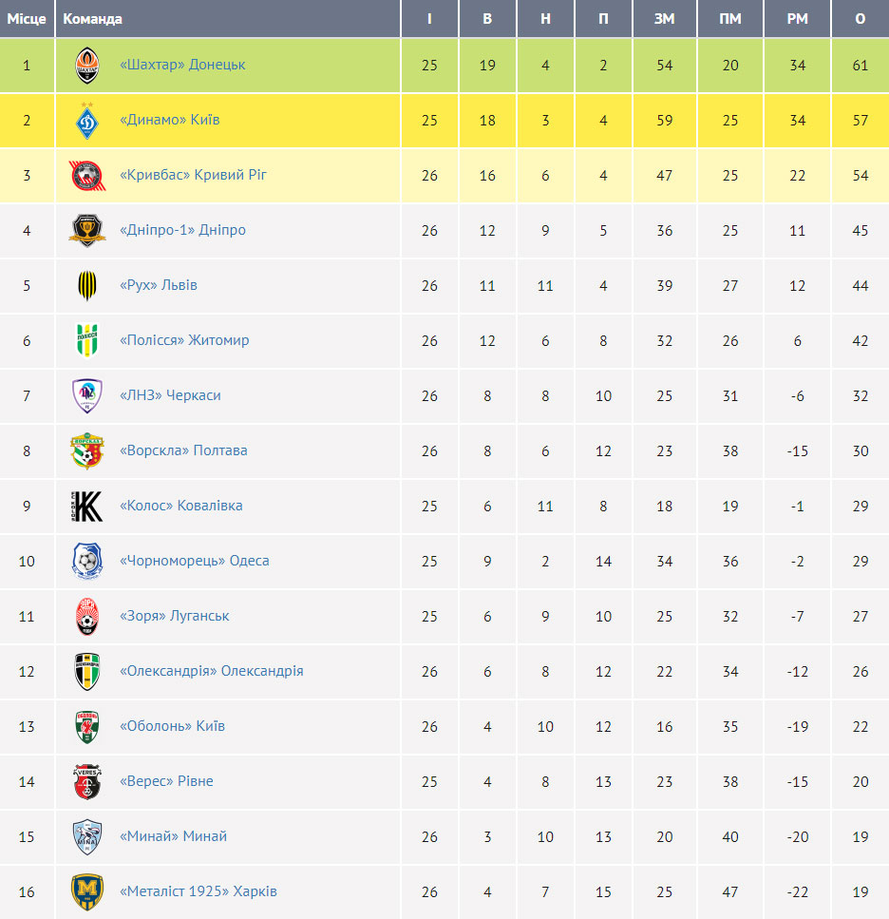Click the О points column header
The height and width of the screenshot is (919, 889).
(860, 19)
